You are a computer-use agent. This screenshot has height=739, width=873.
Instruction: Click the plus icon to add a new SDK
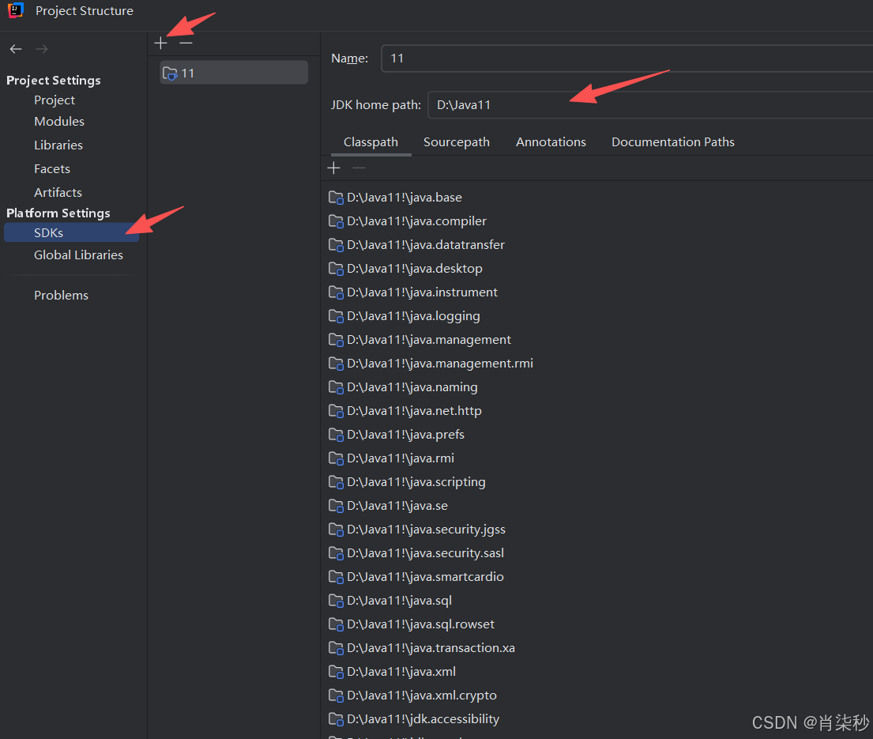click(x=160, y=43)
